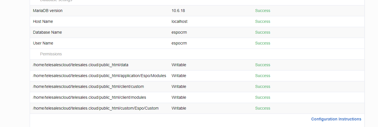The height and width of the screenshot is (127, 378).
Task: Select the Host Name label
Action: (43, 21)
